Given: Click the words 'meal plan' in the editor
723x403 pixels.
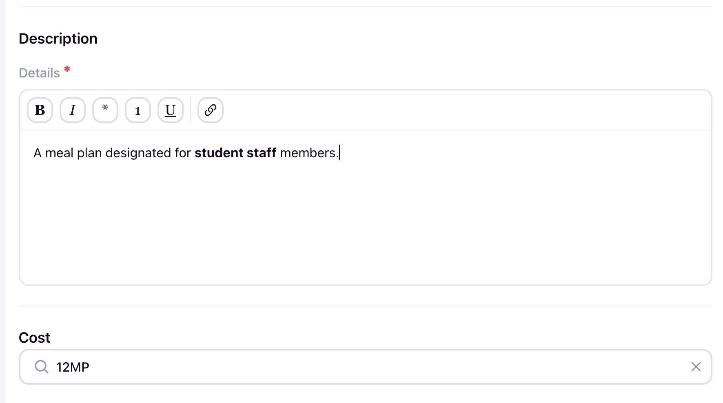Looking at the screenshot, I should [73, 153].
